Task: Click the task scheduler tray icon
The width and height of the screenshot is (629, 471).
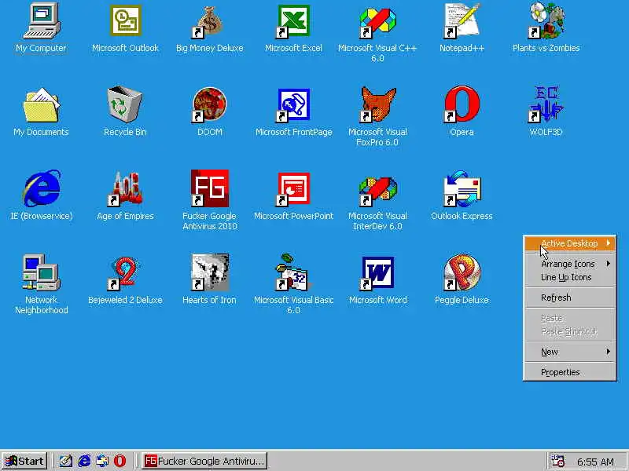Action: [558, 461]
